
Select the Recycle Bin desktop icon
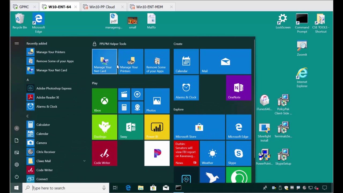pos(20,21)
